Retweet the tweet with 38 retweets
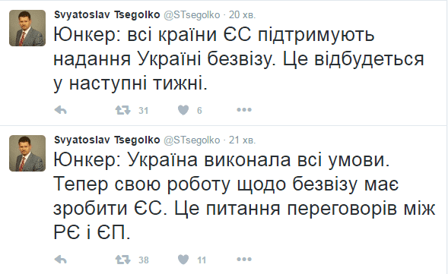Screen dimensions: 448x274 pyautogui.click(x=123, y=260)
